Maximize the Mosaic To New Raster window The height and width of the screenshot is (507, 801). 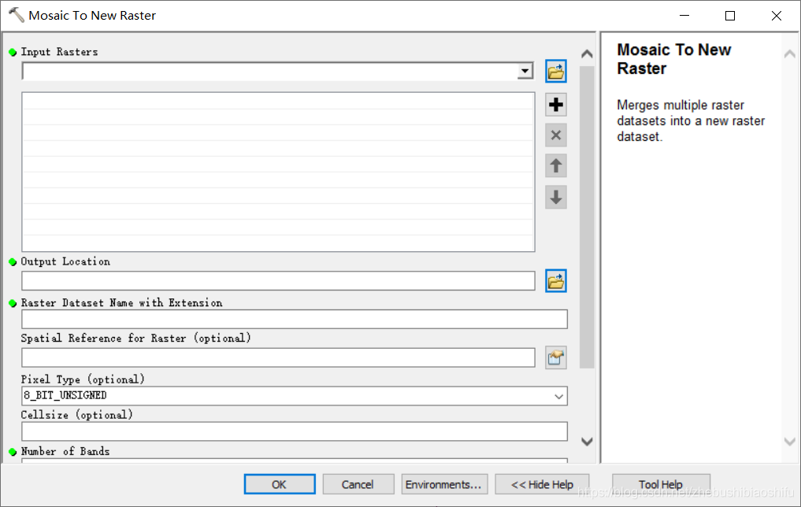point(730,16)
